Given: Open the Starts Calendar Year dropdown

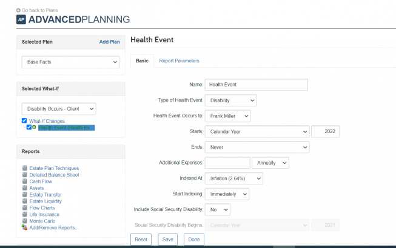Looking at the screenshot, I should pyautogui.click(x=257, y=131).
